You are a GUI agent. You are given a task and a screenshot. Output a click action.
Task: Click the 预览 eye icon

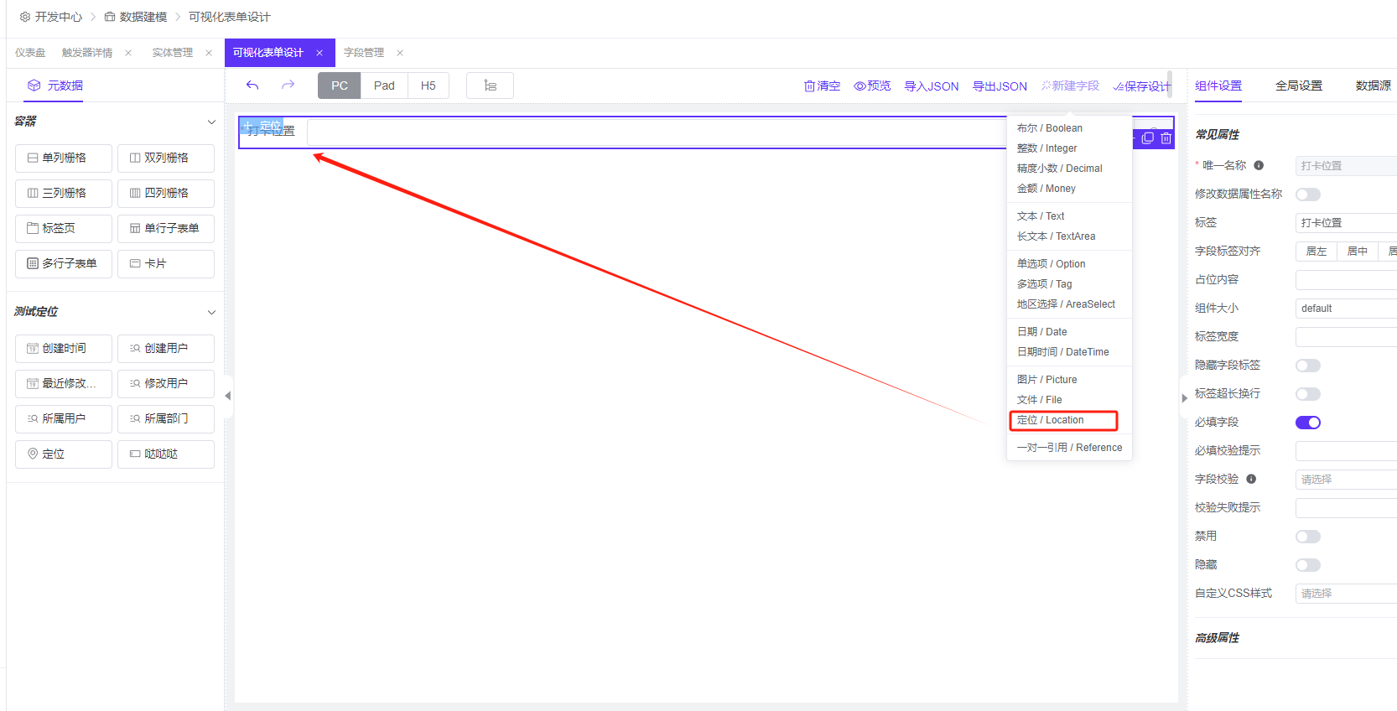(x=859, y=86)
